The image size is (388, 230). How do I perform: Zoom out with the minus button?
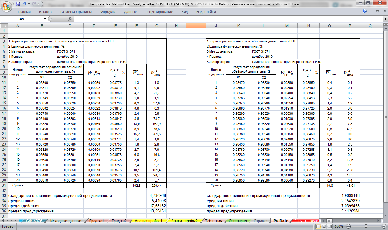click(348, 226)
